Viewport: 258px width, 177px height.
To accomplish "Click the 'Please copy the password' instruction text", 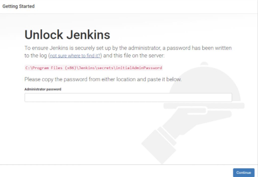I will (x=103, y=79).
